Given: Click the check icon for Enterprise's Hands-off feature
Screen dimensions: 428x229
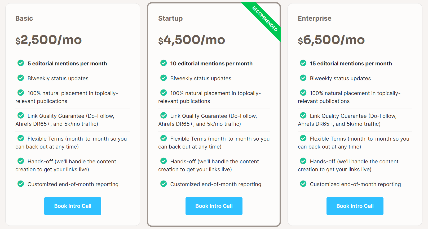Looking at the screenshot, I should 303,161.
